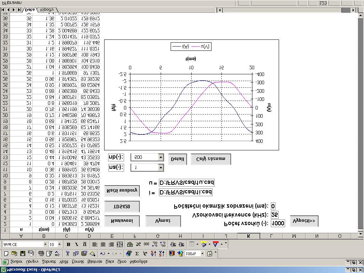The width and height of the screenshot is (364, 273).
Task: Open the Font Color dropdown arrow
Action: 221,244
